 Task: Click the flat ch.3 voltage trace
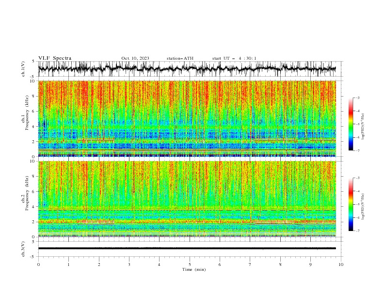pyautogui.click(x=187, y=248)
